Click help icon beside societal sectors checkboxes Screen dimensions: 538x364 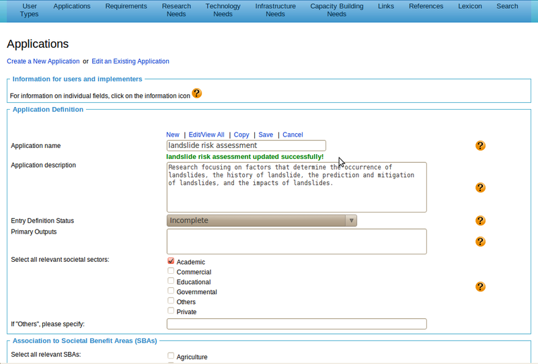point(480,287)
